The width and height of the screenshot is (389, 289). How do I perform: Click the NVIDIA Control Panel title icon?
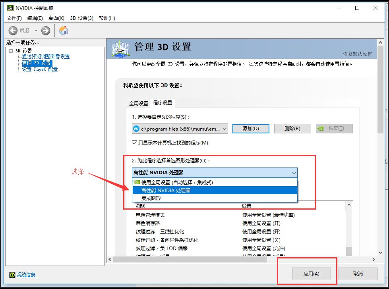tap(10, 8)
